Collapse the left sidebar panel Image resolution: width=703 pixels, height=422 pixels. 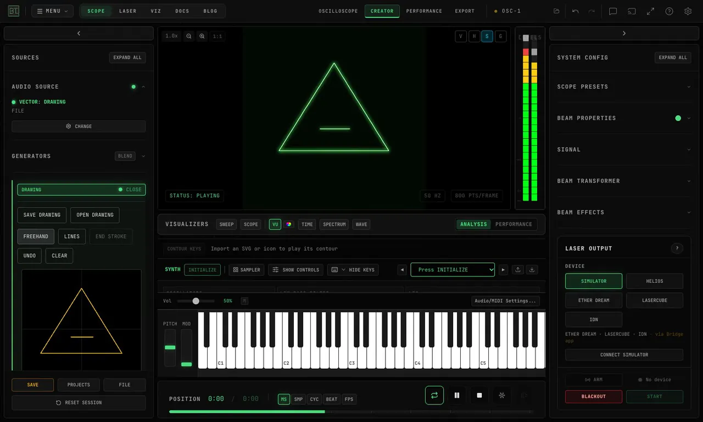[x=79, y=34]
